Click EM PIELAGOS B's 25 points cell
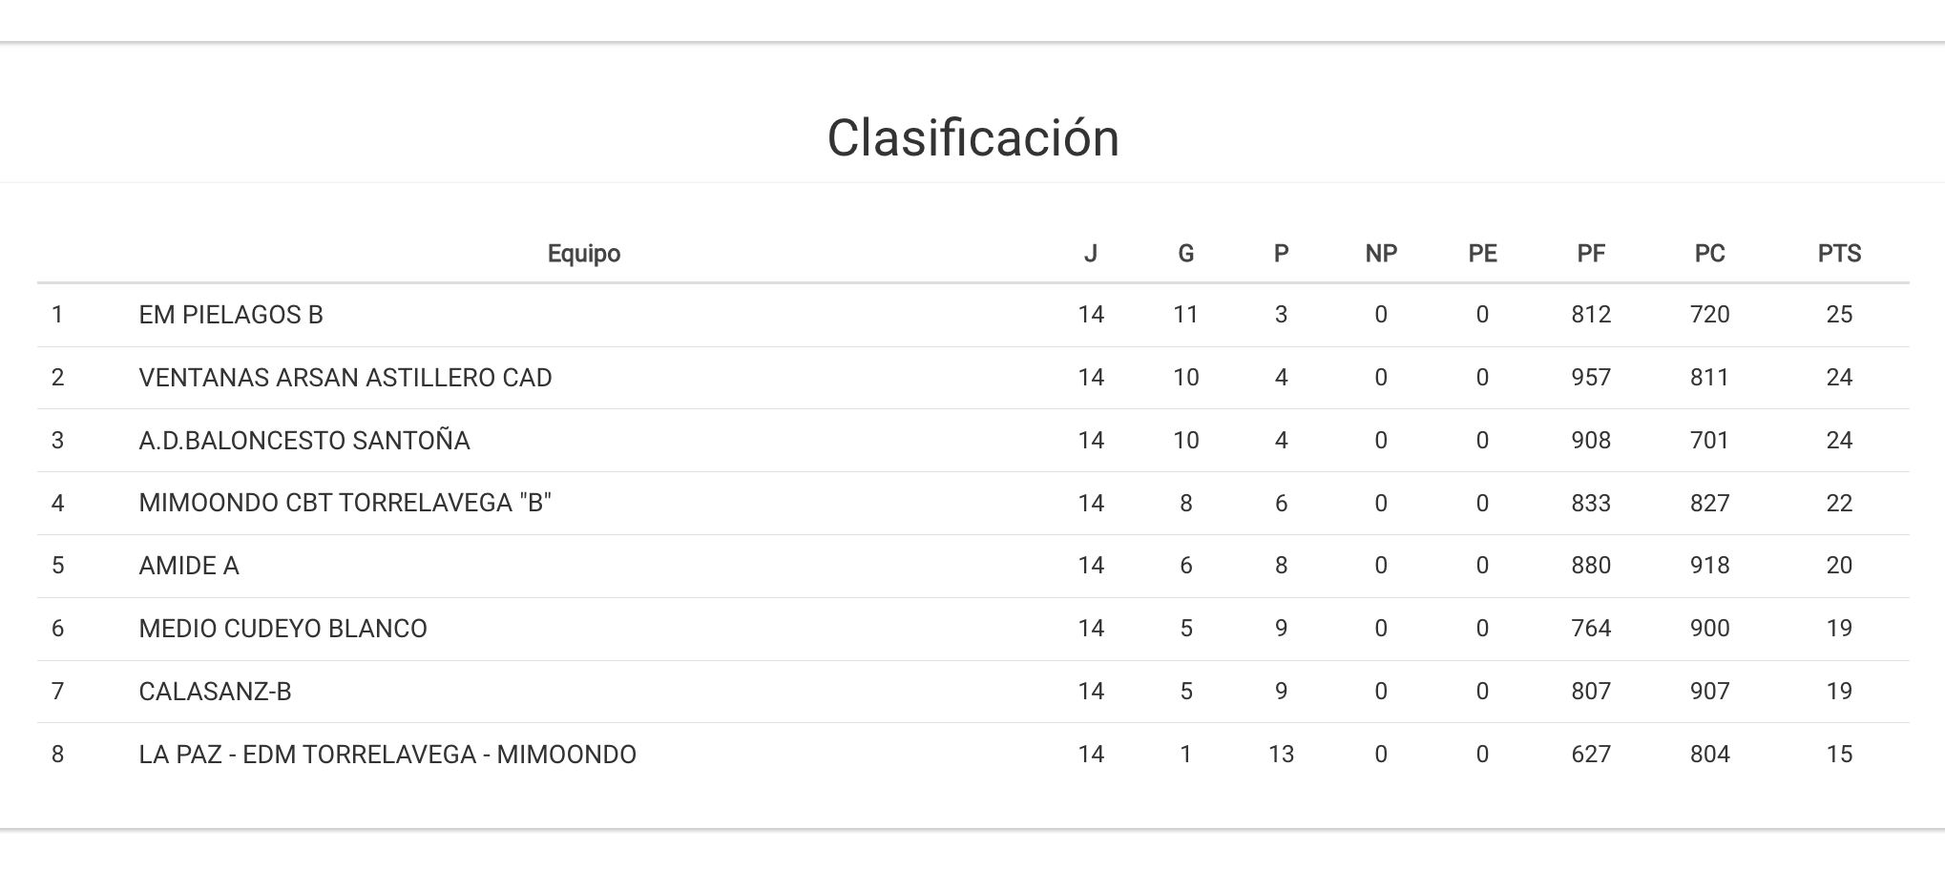The width and height of the screenshot is (1945, 870). click(x=1838, y=315)
